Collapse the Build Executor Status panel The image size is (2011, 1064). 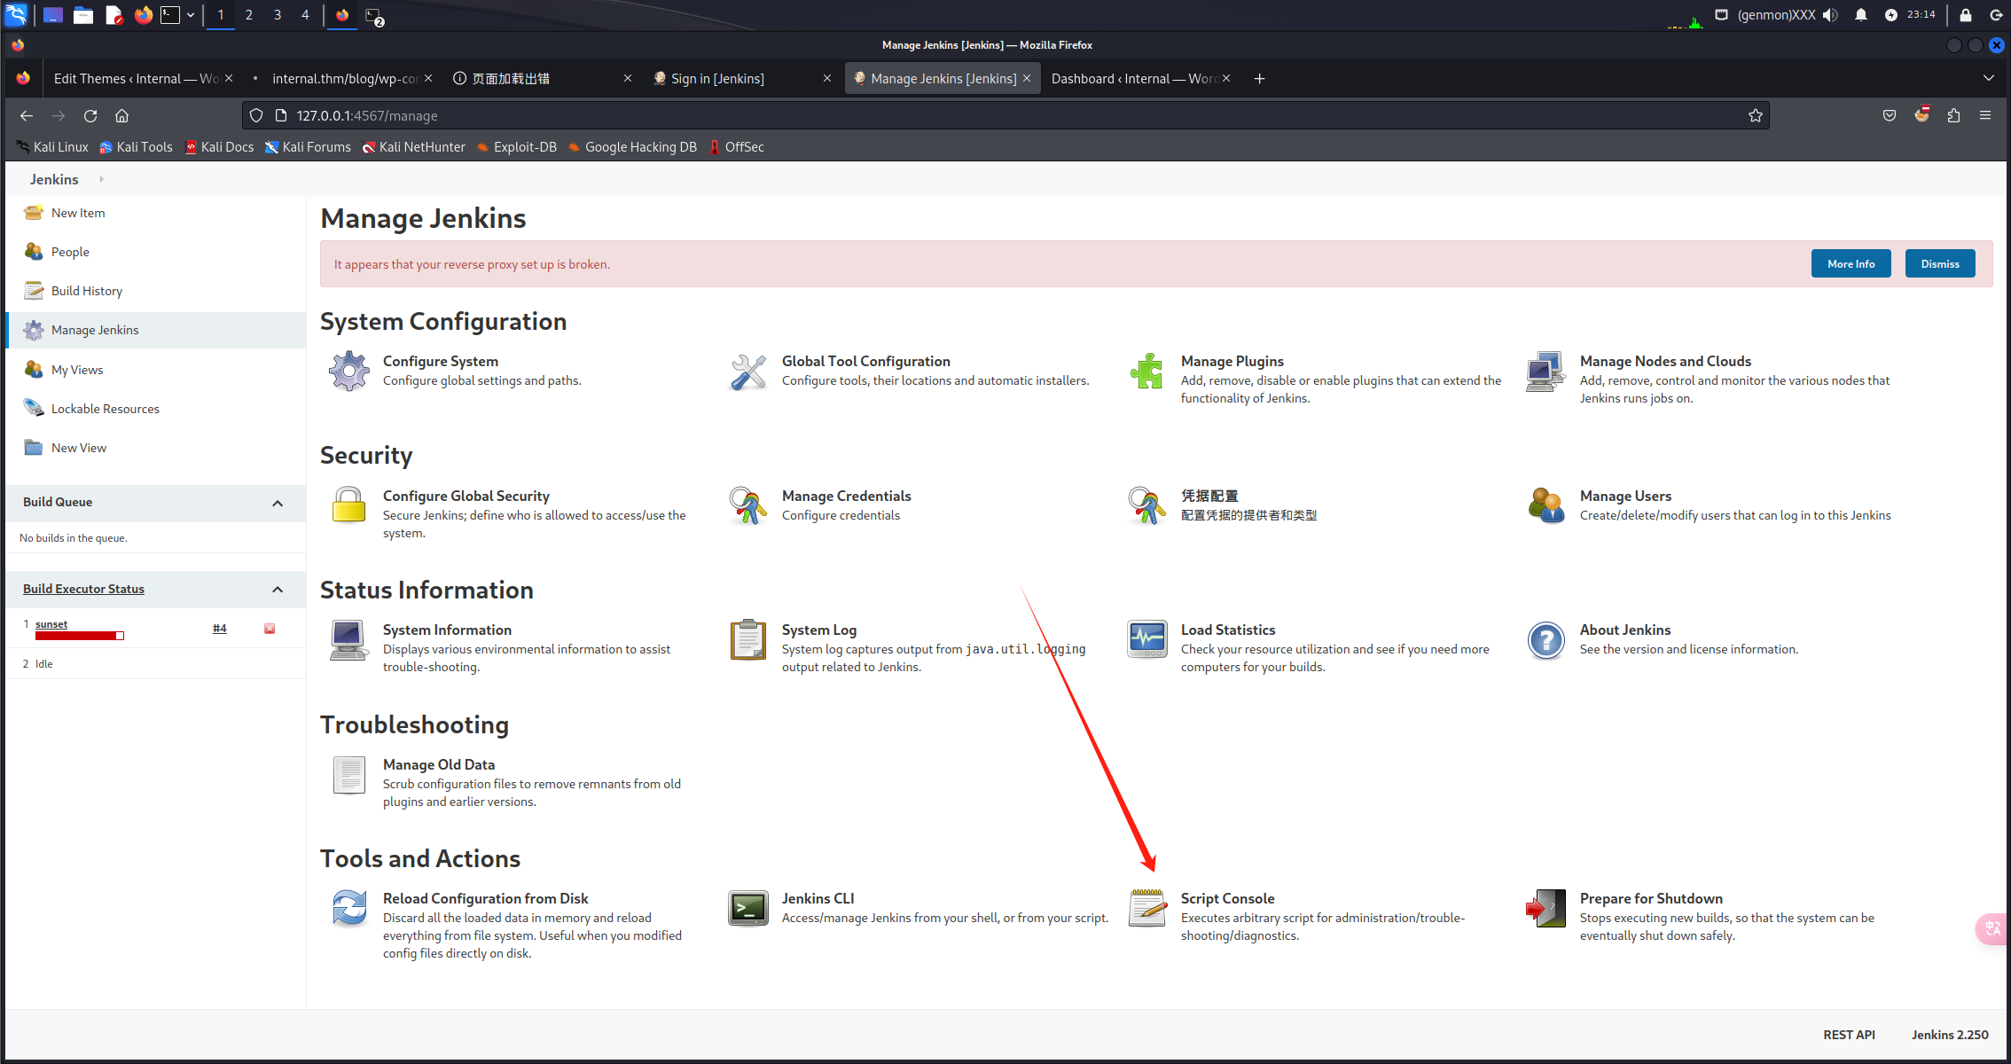[x=278, y=590]
